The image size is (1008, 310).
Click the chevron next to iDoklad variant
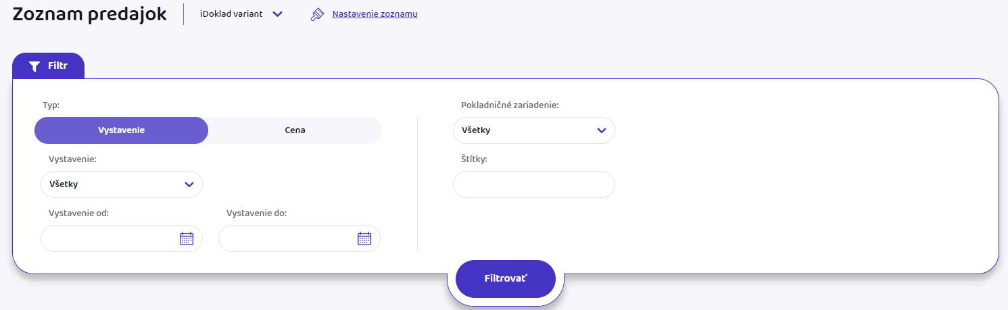[277, 14]
